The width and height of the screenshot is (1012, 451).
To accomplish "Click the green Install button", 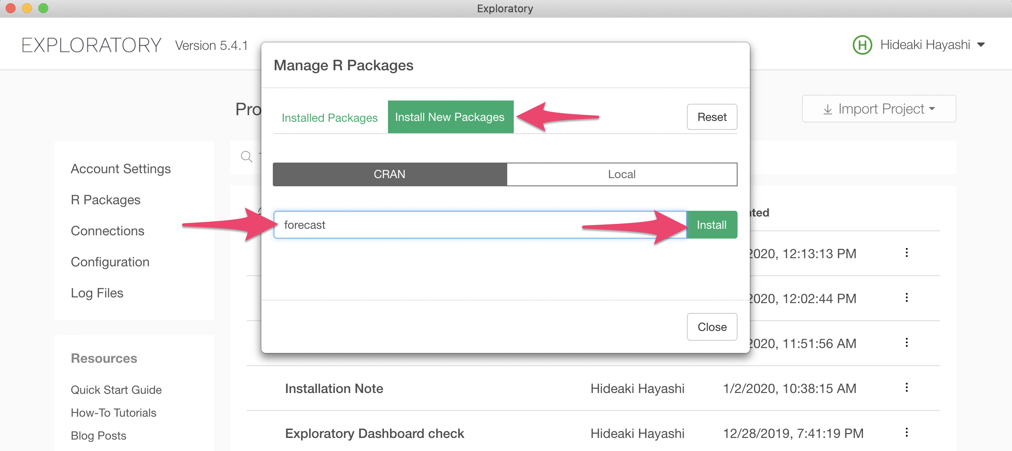I will [712, 225].
